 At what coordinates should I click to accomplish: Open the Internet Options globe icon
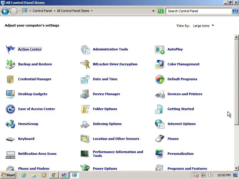(160, 124)
